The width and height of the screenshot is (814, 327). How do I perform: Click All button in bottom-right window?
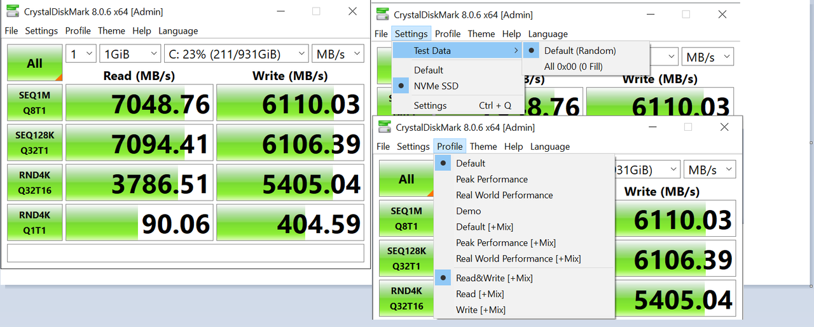[x=406, y=179]
